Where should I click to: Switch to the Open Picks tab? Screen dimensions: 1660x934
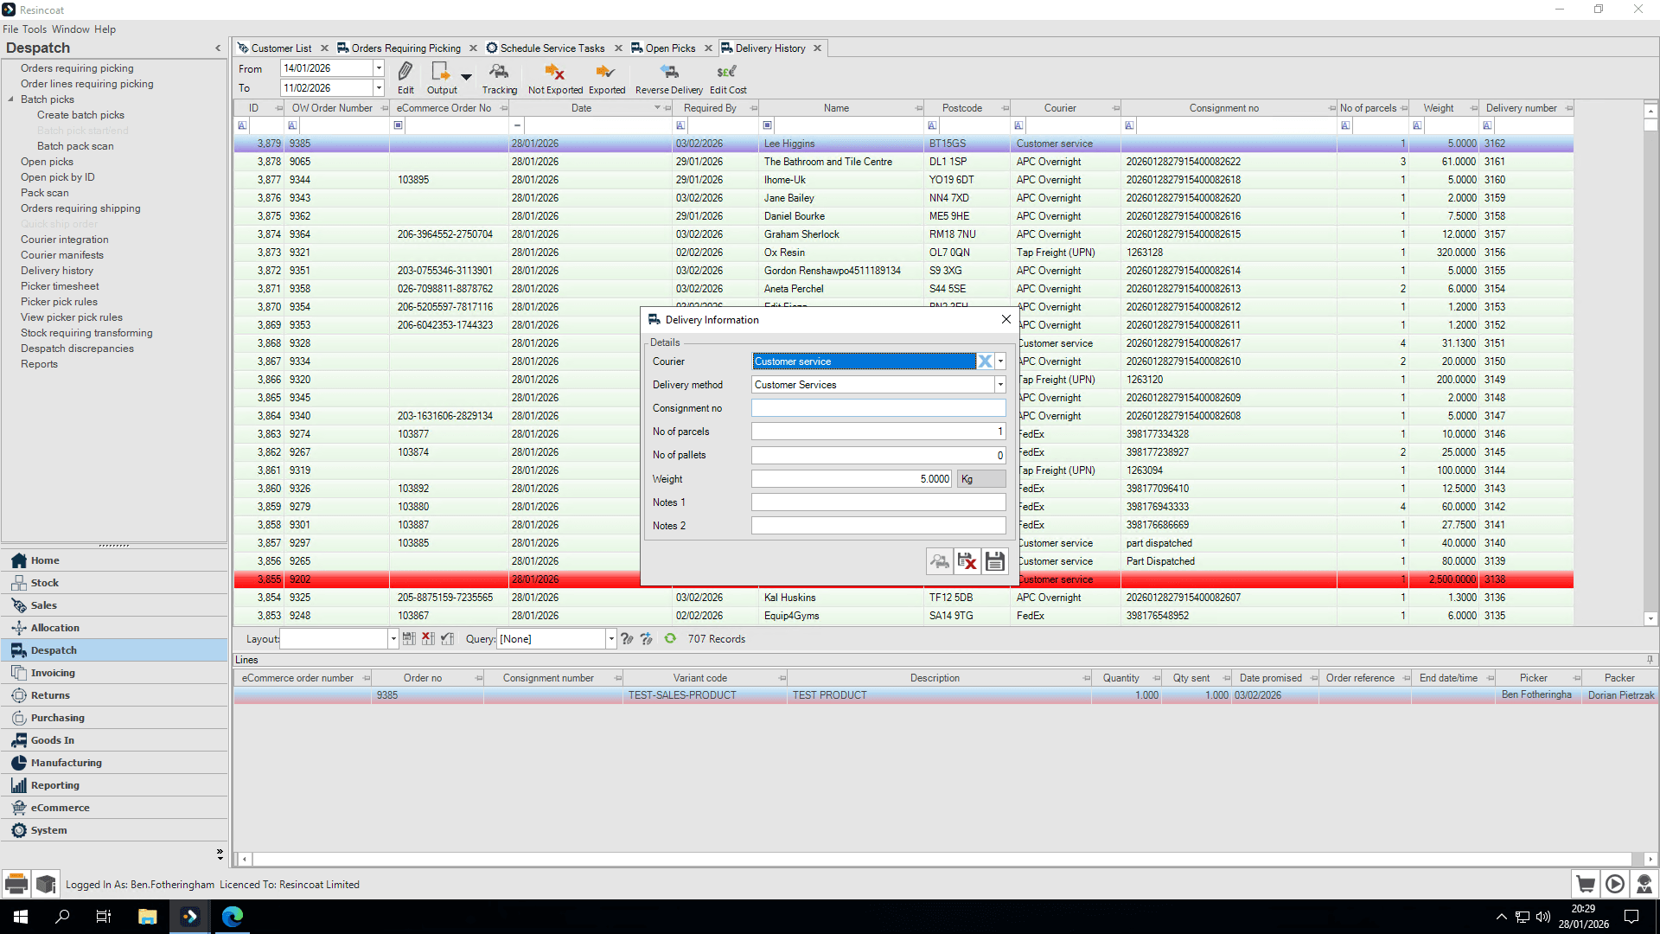click(x=670, y=48)
